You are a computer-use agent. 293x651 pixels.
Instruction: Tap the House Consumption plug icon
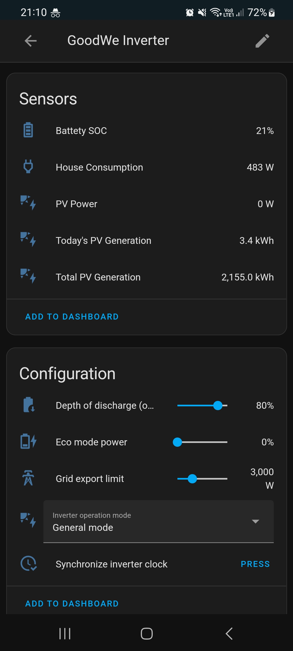tap(28, 167)
